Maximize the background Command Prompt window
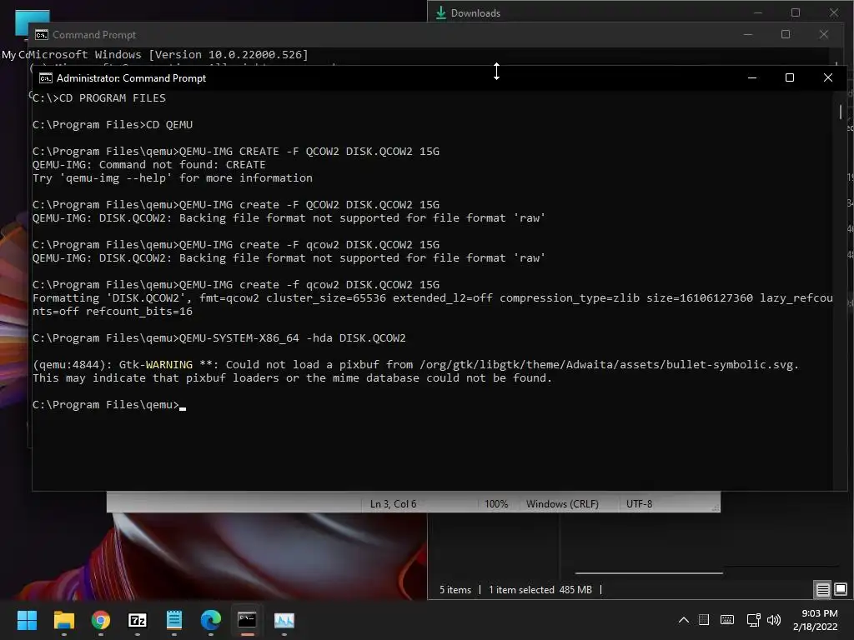Viewport: 854px width, 640px height. point(786,34)
